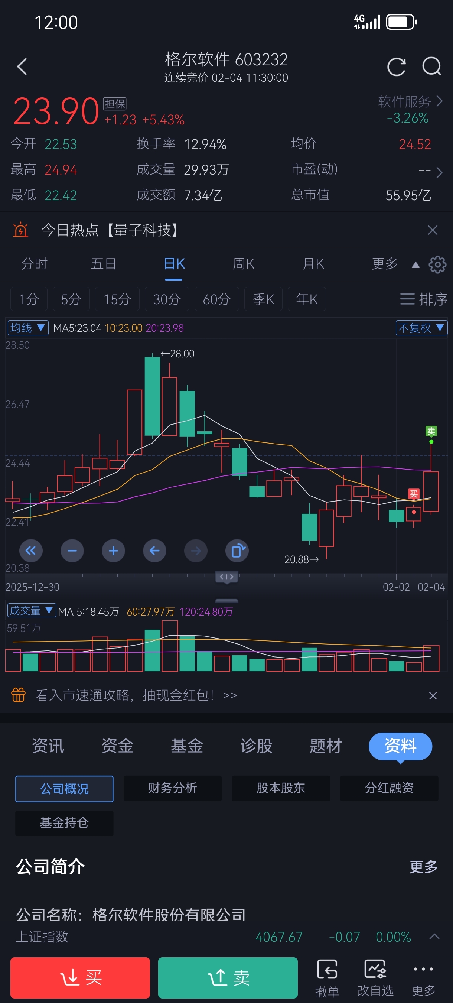Tap 格尔软件 603232 title
Image resolution: width=453 pixels, height=1003 pixels.
tap(226, 59)
